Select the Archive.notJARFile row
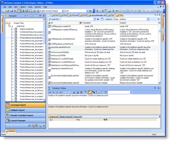The width and height of the screenshot is (170, 141). [x=103, y=56]
